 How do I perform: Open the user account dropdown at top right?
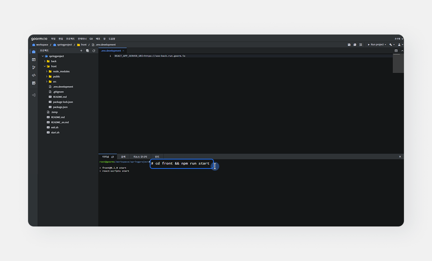[399, 39]
